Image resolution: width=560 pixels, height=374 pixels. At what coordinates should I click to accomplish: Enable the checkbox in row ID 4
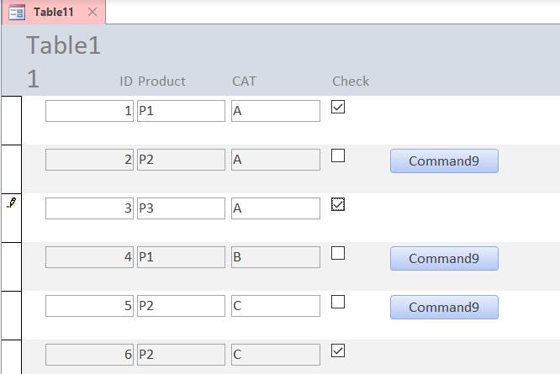pyautogui.click(x=338, y=252)
